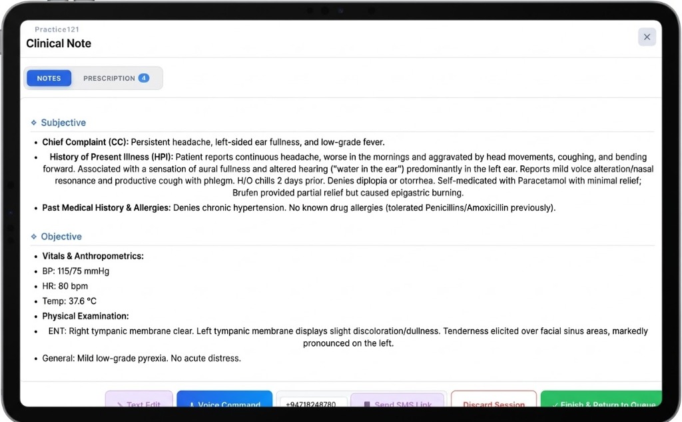The height and width of the screenshot is (422, 682).
Task: Start a Voice Command
Action: coord(224,400)
